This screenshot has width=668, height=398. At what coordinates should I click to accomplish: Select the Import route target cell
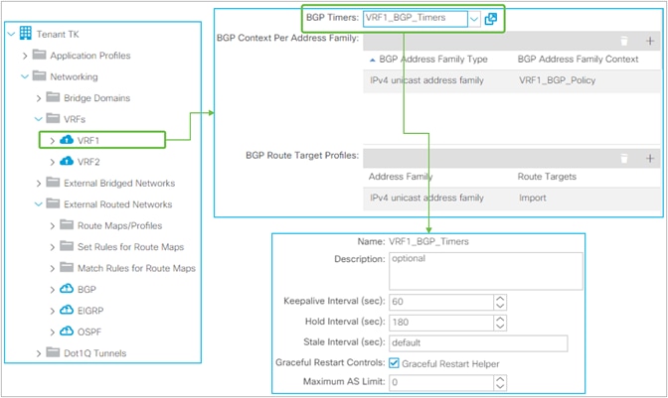[x=532, y=198]
